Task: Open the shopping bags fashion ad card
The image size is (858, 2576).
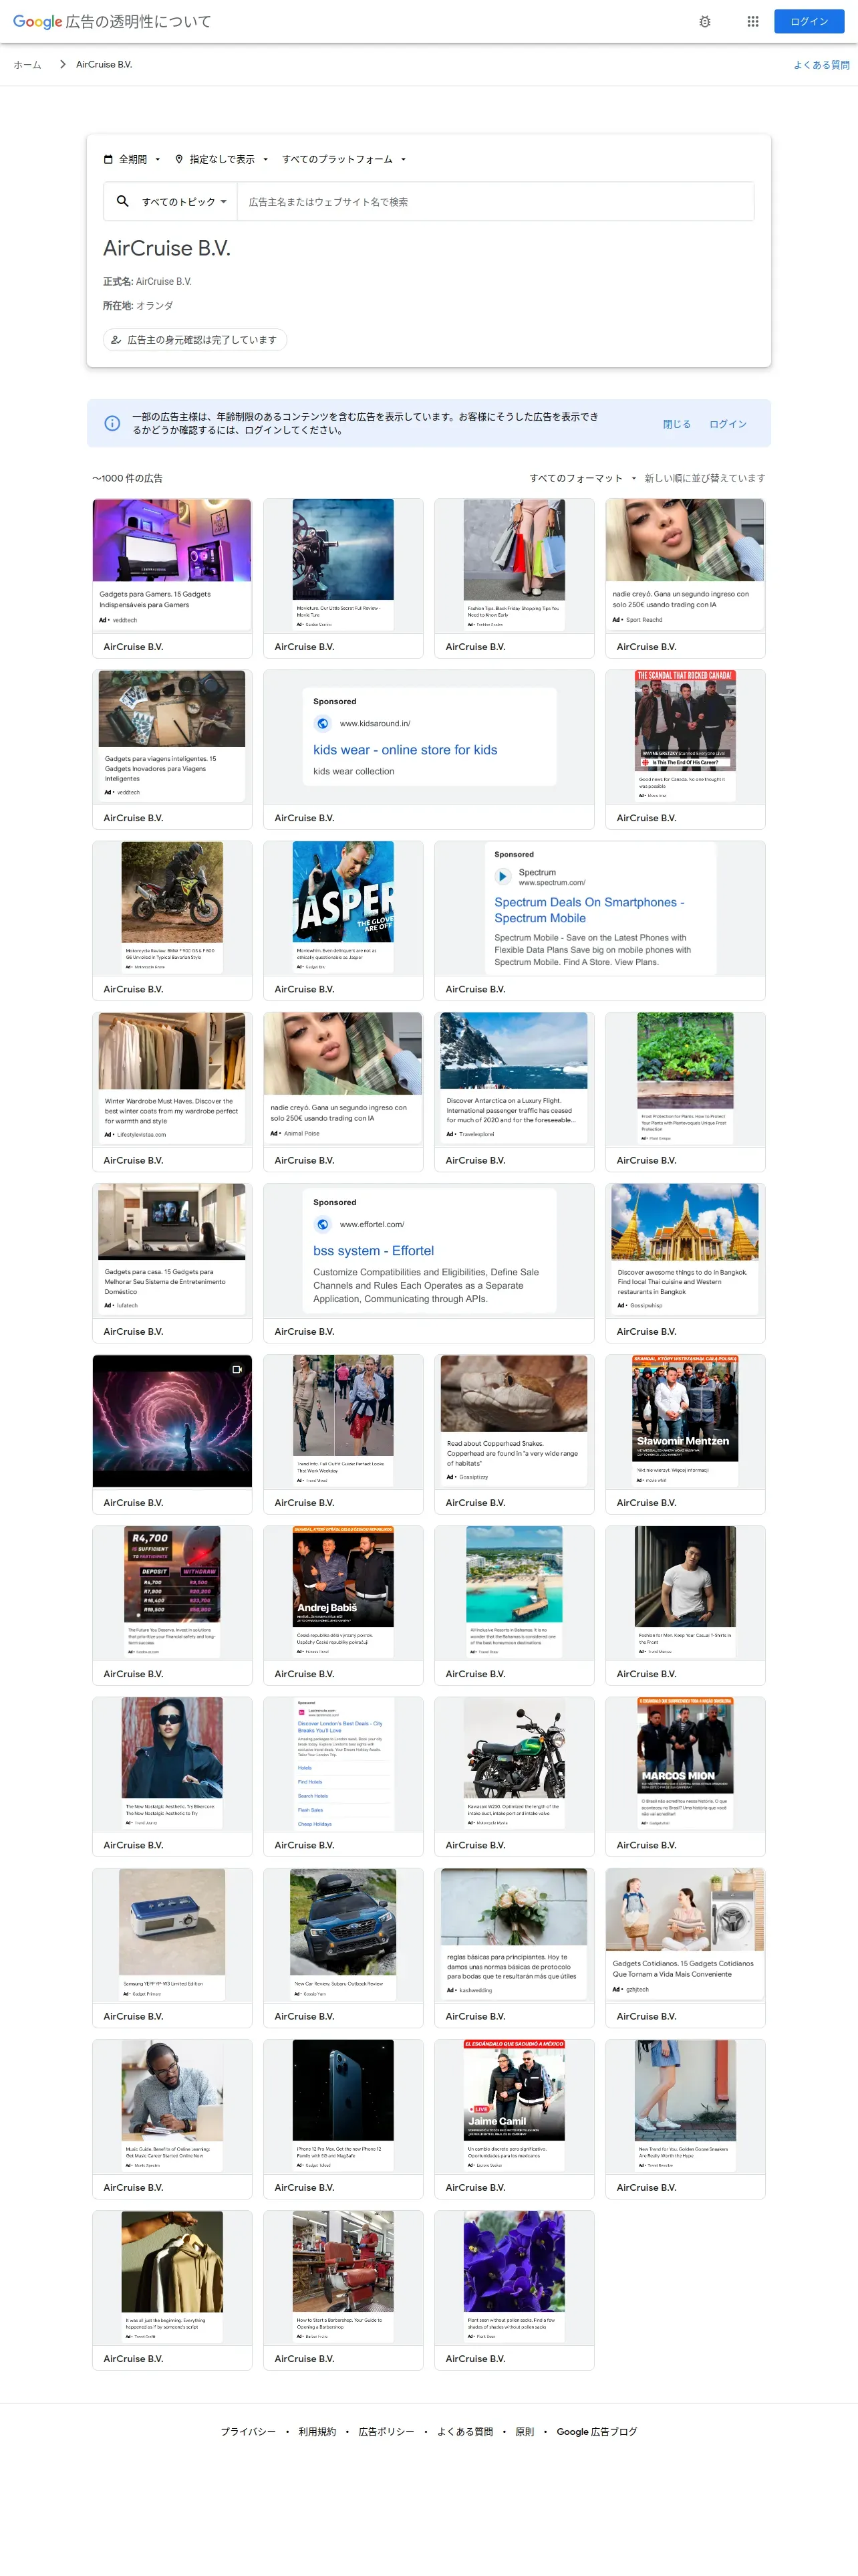Action: (513, 577)
